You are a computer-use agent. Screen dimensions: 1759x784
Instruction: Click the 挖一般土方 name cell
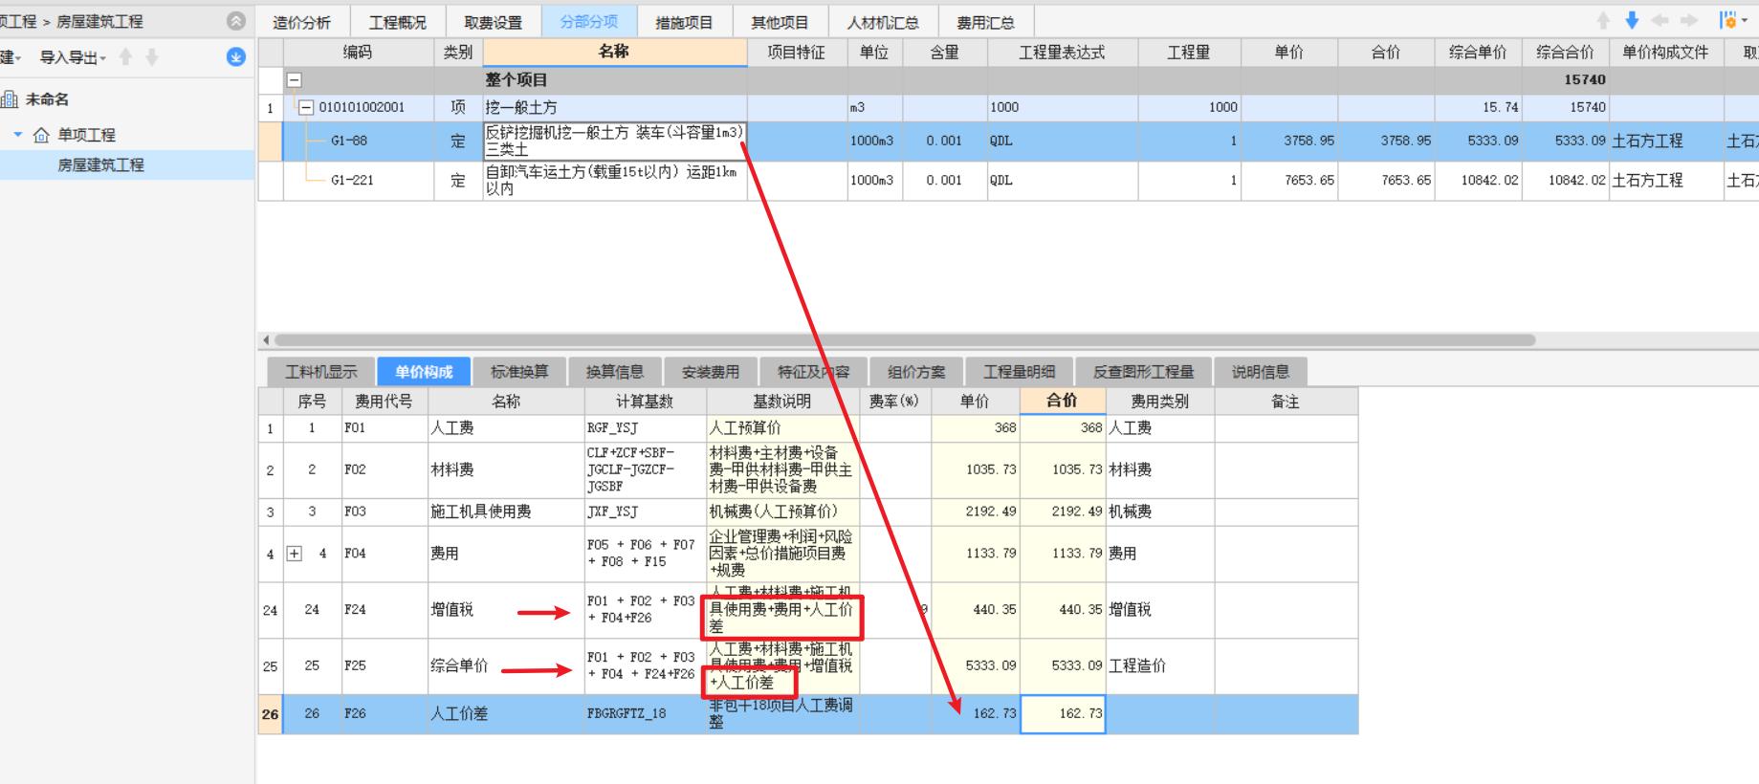point(615,107)
